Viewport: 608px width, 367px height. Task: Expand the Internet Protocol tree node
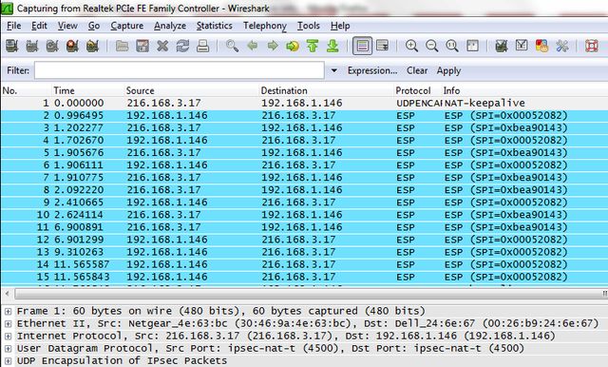coord(8,336)
